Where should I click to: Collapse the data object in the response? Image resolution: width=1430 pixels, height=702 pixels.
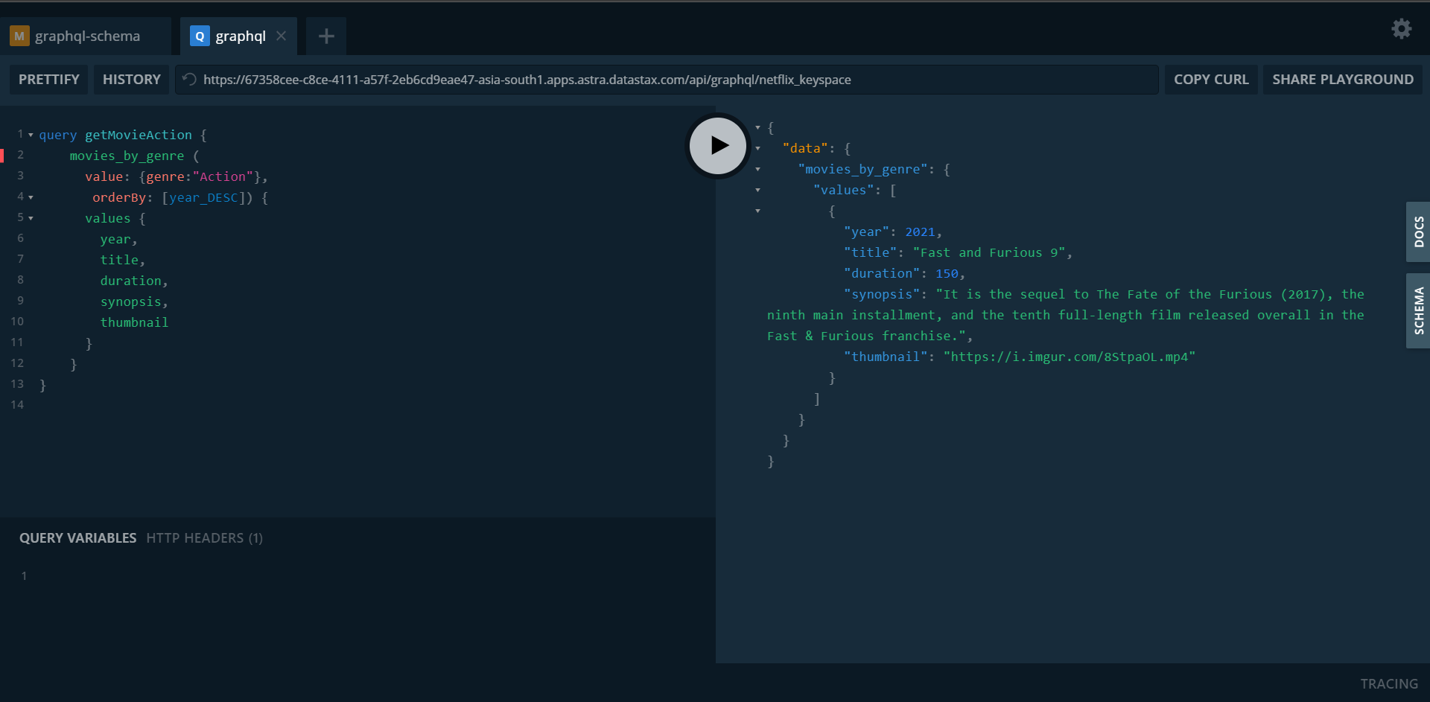(x=758, y=148)
